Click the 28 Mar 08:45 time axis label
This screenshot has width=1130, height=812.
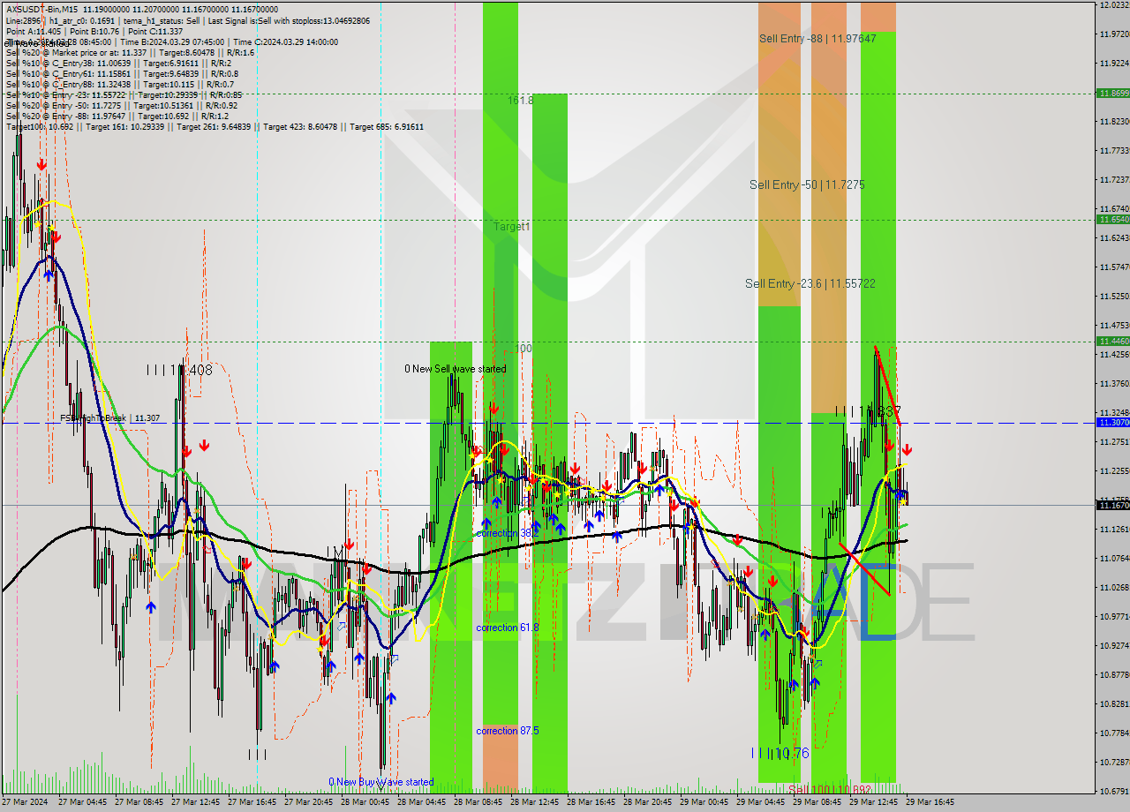477,803
